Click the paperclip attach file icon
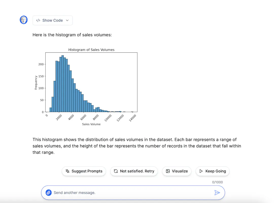 point(48,193)
